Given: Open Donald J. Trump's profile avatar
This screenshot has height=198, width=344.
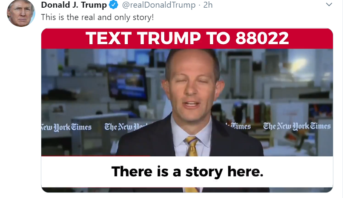Looking at the screenshot, I should coord(21,13).
